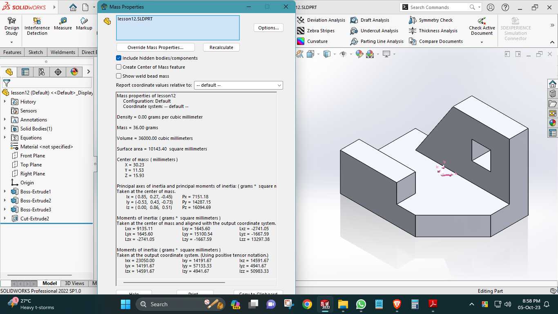
Task: Open the Weldments tab
Action: (x=63, y=52)
